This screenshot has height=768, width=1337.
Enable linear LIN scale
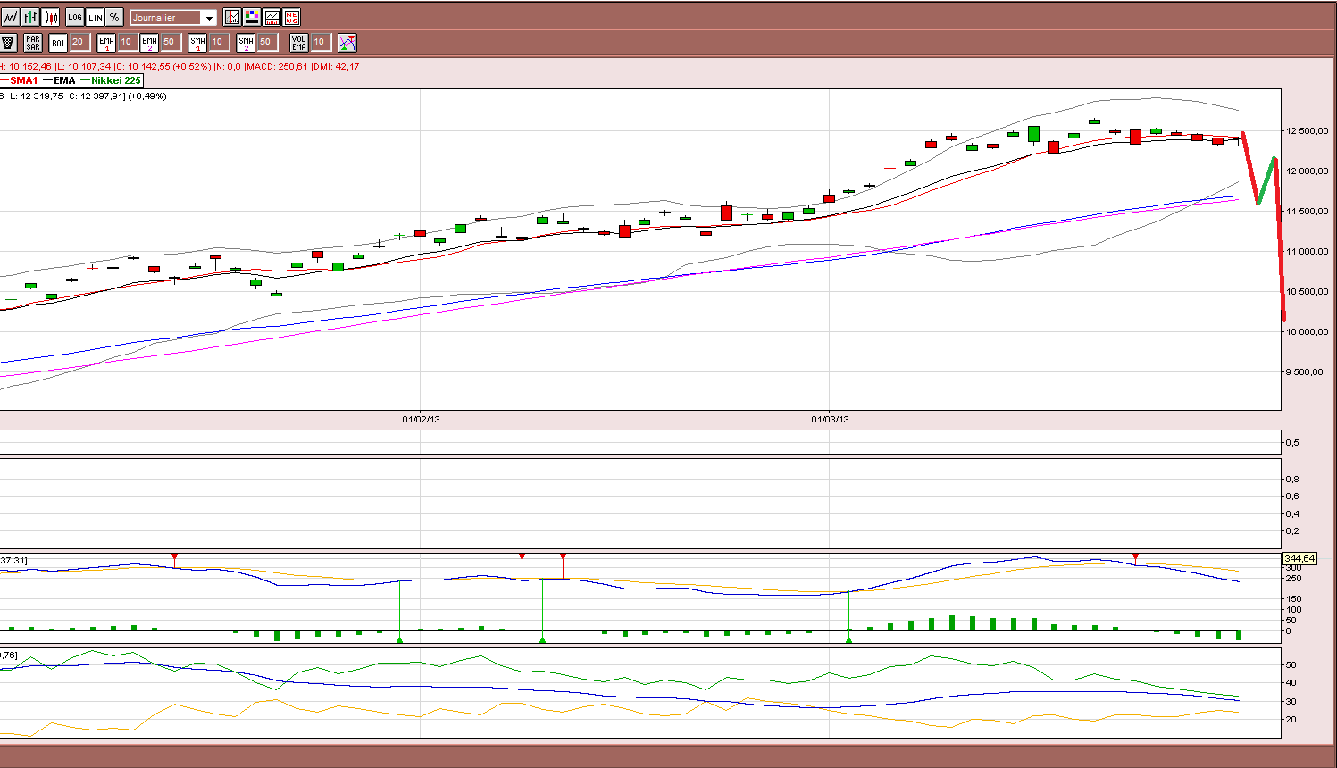(95, 17)
